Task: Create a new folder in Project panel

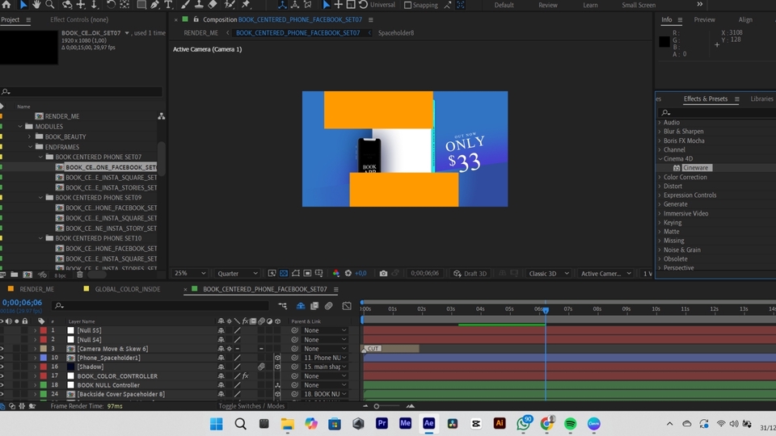Action: click(15, 275)
